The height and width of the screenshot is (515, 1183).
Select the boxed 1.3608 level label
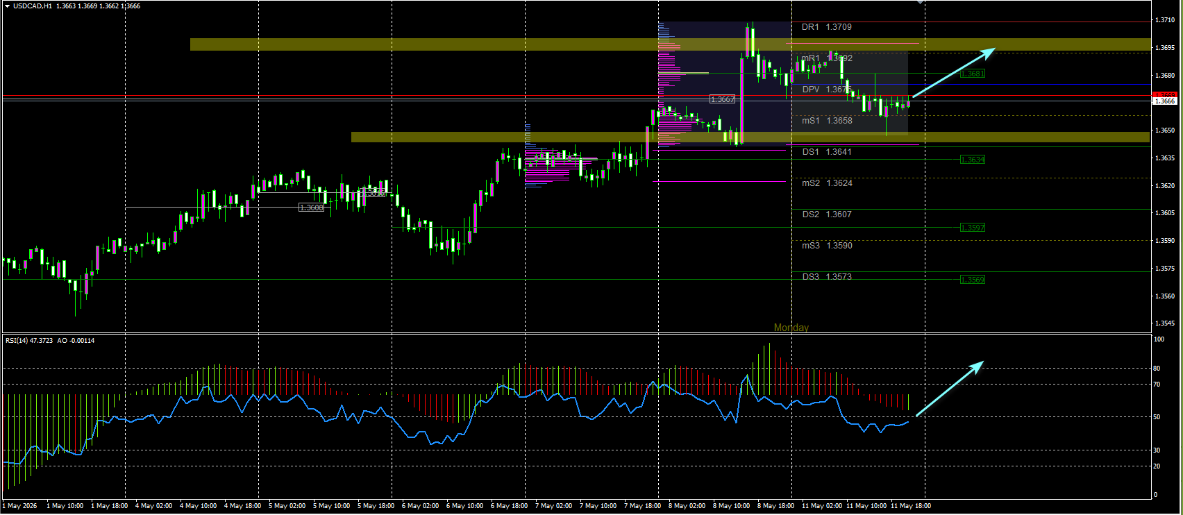(x=311, y=208)
